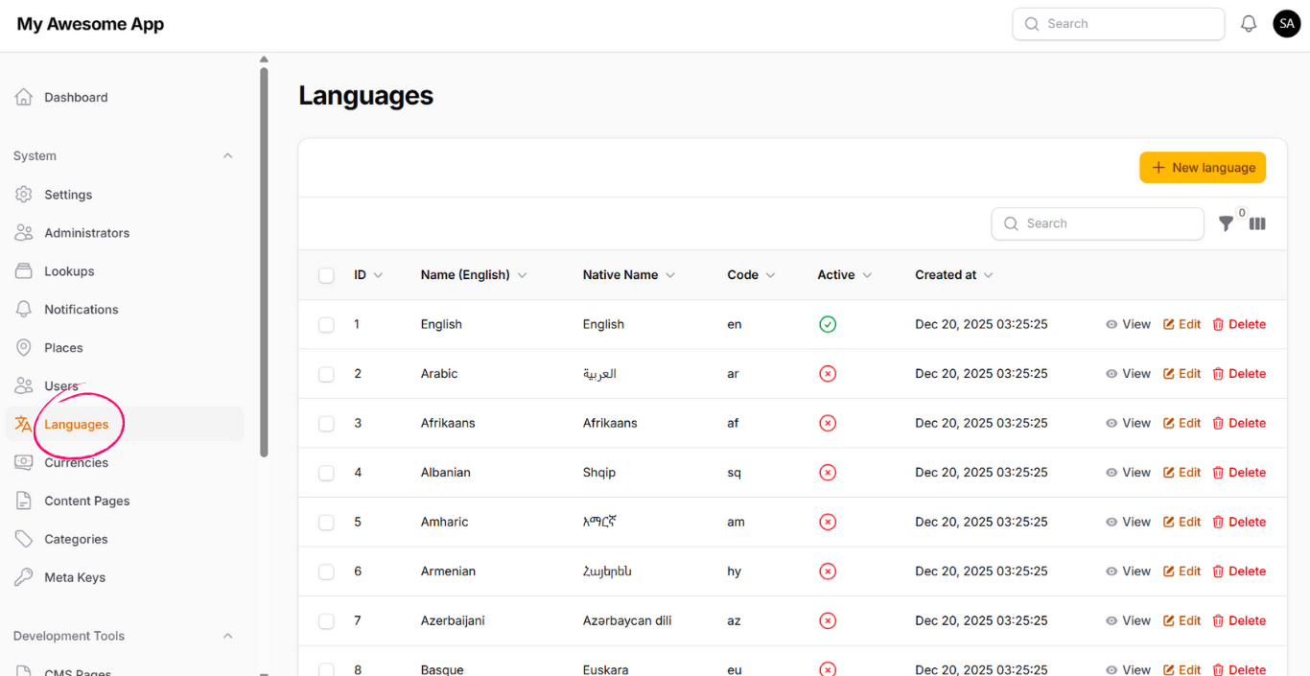Collapse the Development Tools sidebar section
The height and width of the screenshot is (676, 1310).
pyautogui.click(x=227, y=636)
